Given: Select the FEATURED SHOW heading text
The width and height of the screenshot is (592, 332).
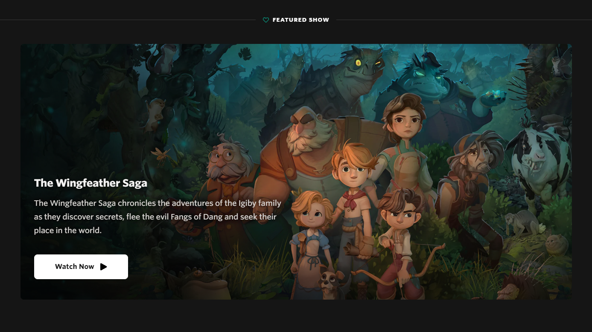Looking at the screenshot, I should (x=301, y=20).
